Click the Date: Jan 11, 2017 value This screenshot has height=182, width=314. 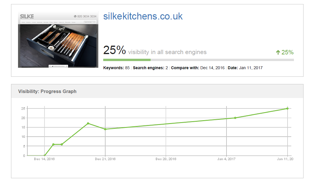click(245, 68)
